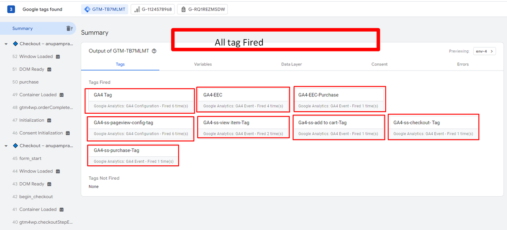Select event 40 gtm4wp.checkoutStepE
The image size is (507, 230).
coord(43,222)
